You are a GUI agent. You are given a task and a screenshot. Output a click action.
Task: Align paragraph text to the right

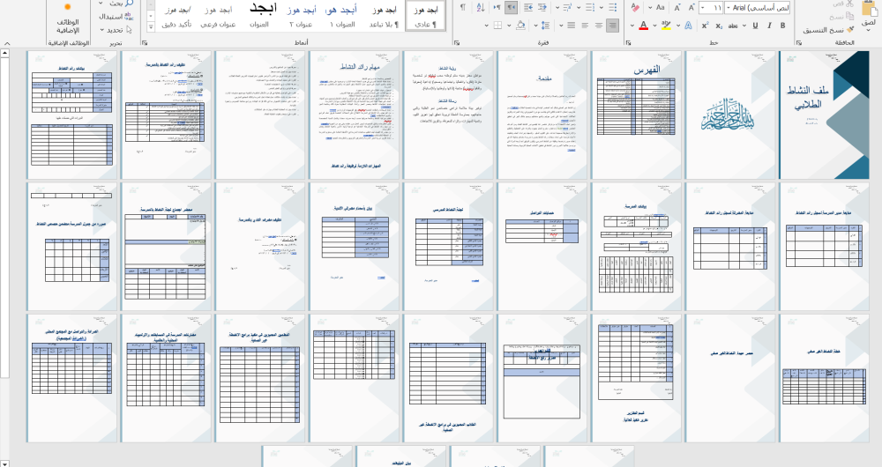(613, 26)
